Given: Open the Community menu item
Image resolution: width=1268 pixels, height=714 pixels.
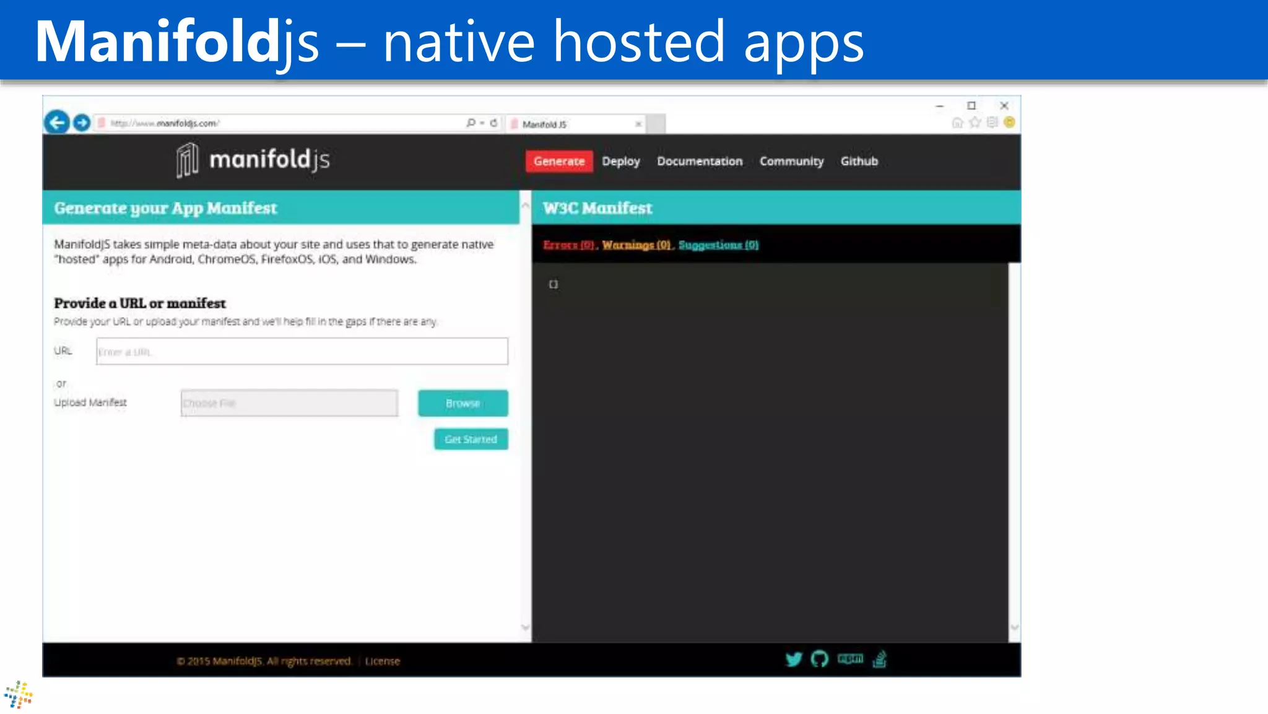Looking at the screenshot, I should coord(791,161).
